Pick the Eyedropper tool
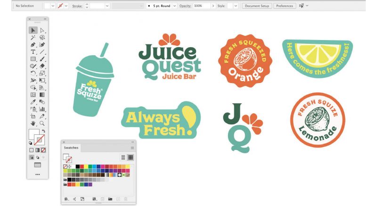This screenshot has width=366, height=206. coord(33,102)
